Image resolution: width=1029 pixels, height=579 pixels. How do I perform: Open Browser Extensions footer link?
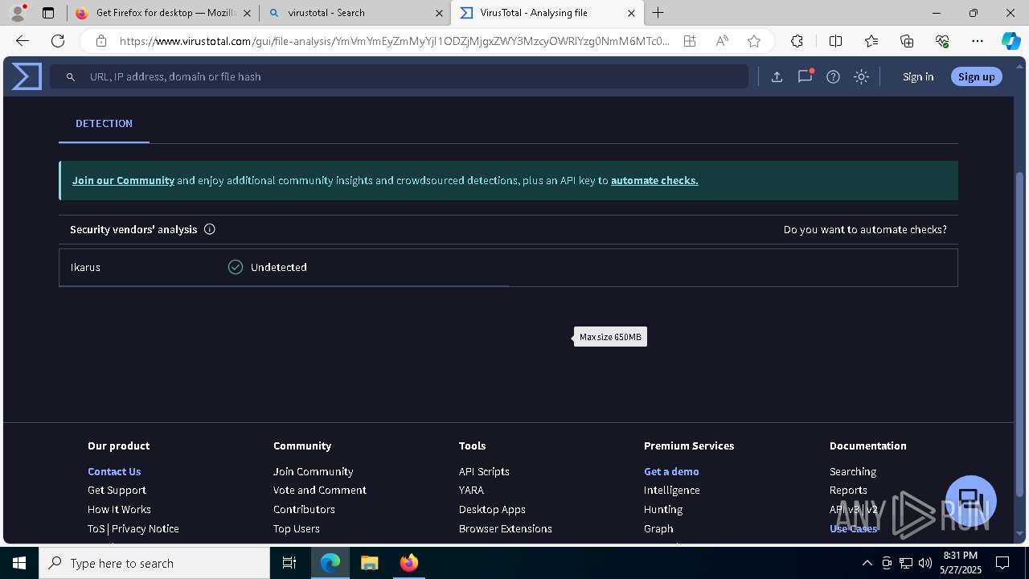tap(506, 528)
